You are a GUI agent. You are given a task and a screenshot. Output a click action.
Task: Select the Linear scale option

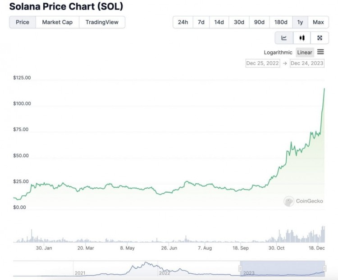[x=305, y=53]
